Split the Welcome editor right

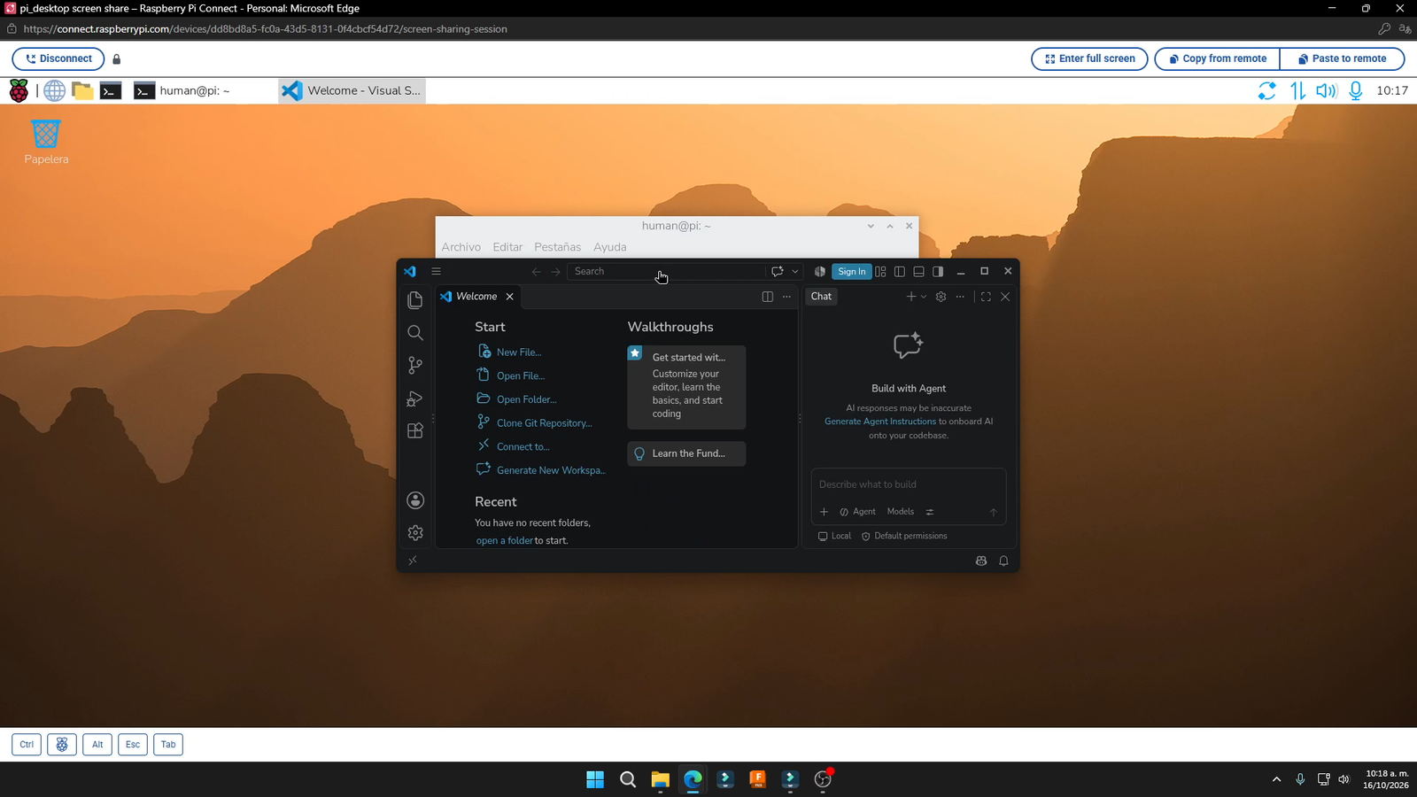coord(767,297)
